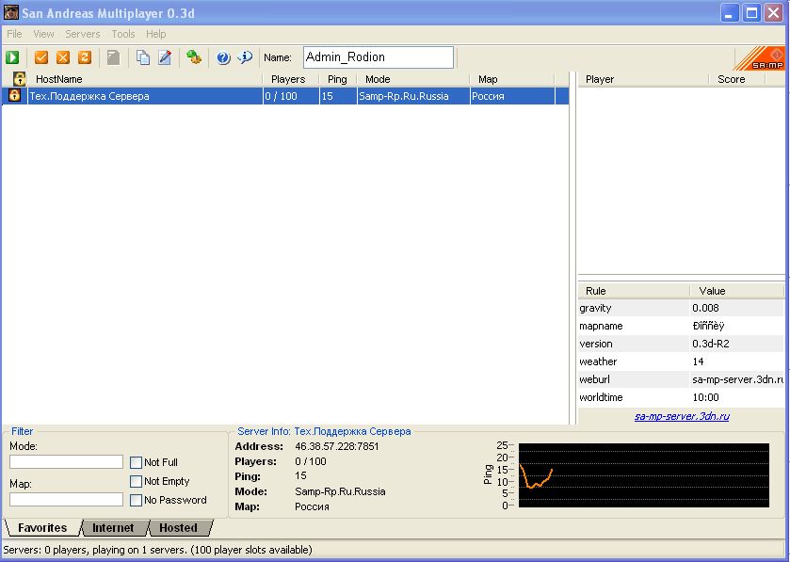Click the gravity rule row

click(682, 308)
